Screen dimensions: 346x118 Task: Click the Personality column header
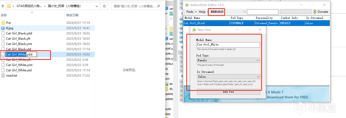267,18
